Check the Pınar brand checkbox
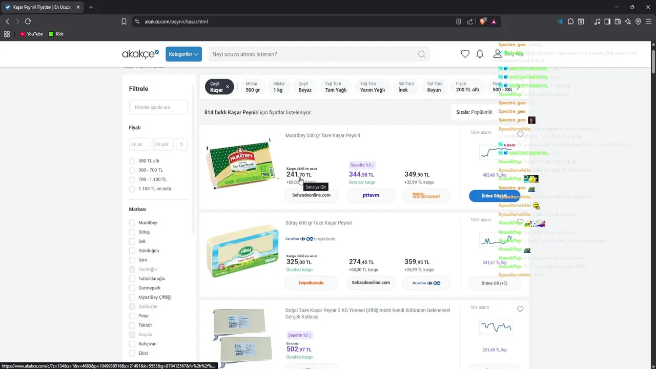This screenshot has height=369, width=656. tap(132, 316)
